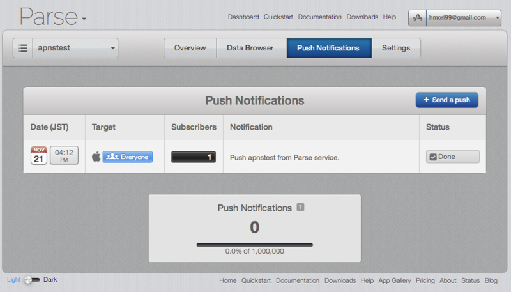
Task: Click the Apple platform icon in the Target column
Action: pyautogui.click(x=96, y=157)
